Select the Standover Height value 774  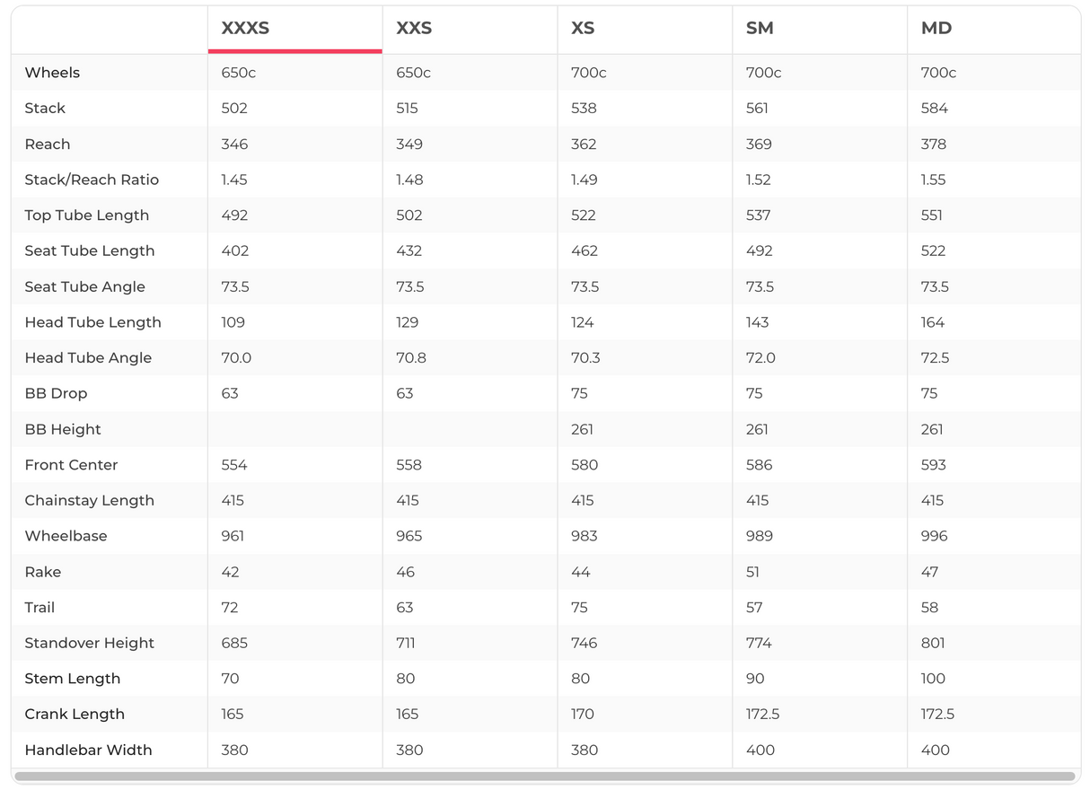[x=759, y=643]
